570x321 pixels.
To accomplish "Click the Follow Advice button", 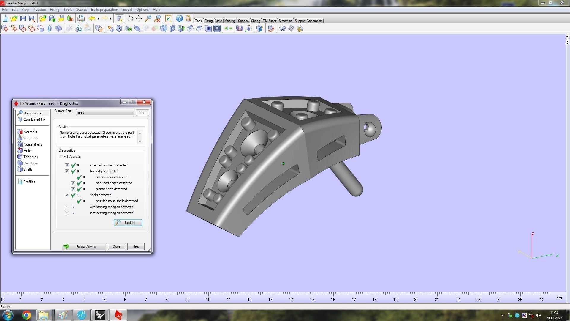I will point(84,246).
